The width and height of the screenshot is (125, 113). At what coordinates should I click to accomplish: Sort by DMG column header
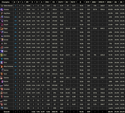coord(95,2)
